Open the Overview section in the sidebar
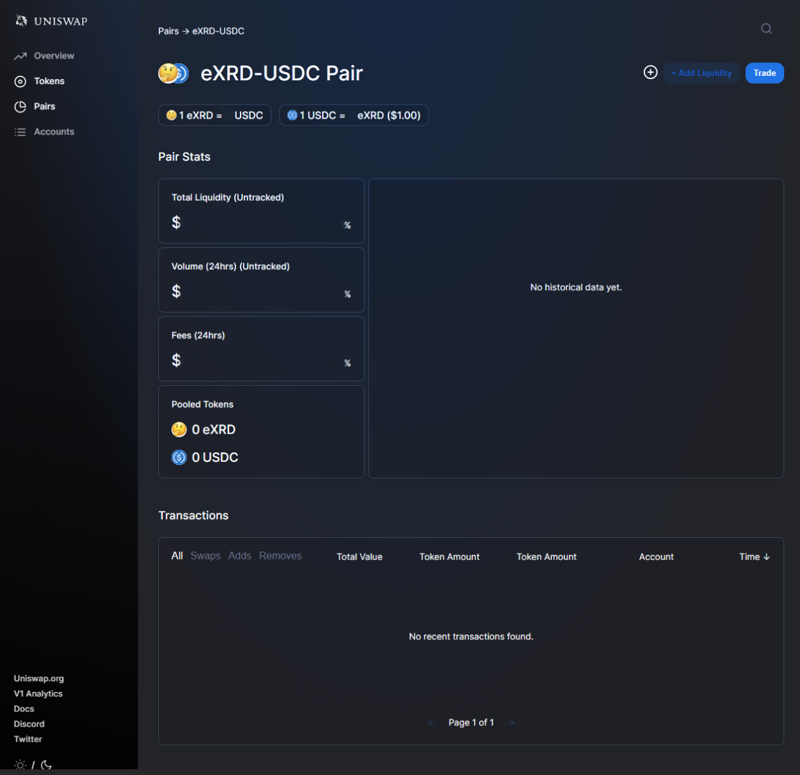This screenshot has width=800, height=775. coord(54,55)
